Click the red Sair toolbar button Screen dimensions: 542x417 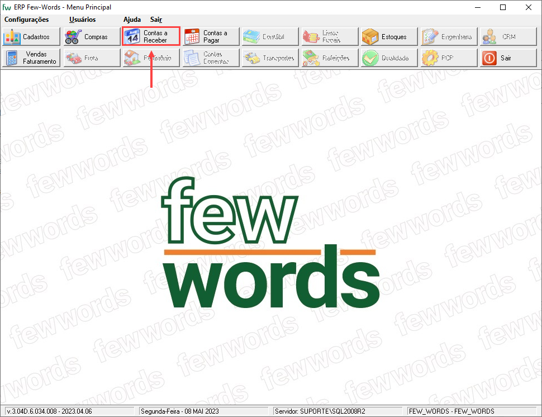pyautogui.click(x=508, y=58)
